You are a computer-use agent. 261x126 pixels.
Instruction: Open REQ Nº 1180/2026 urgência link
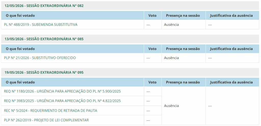pyautogui.click(x=62, y=92)
